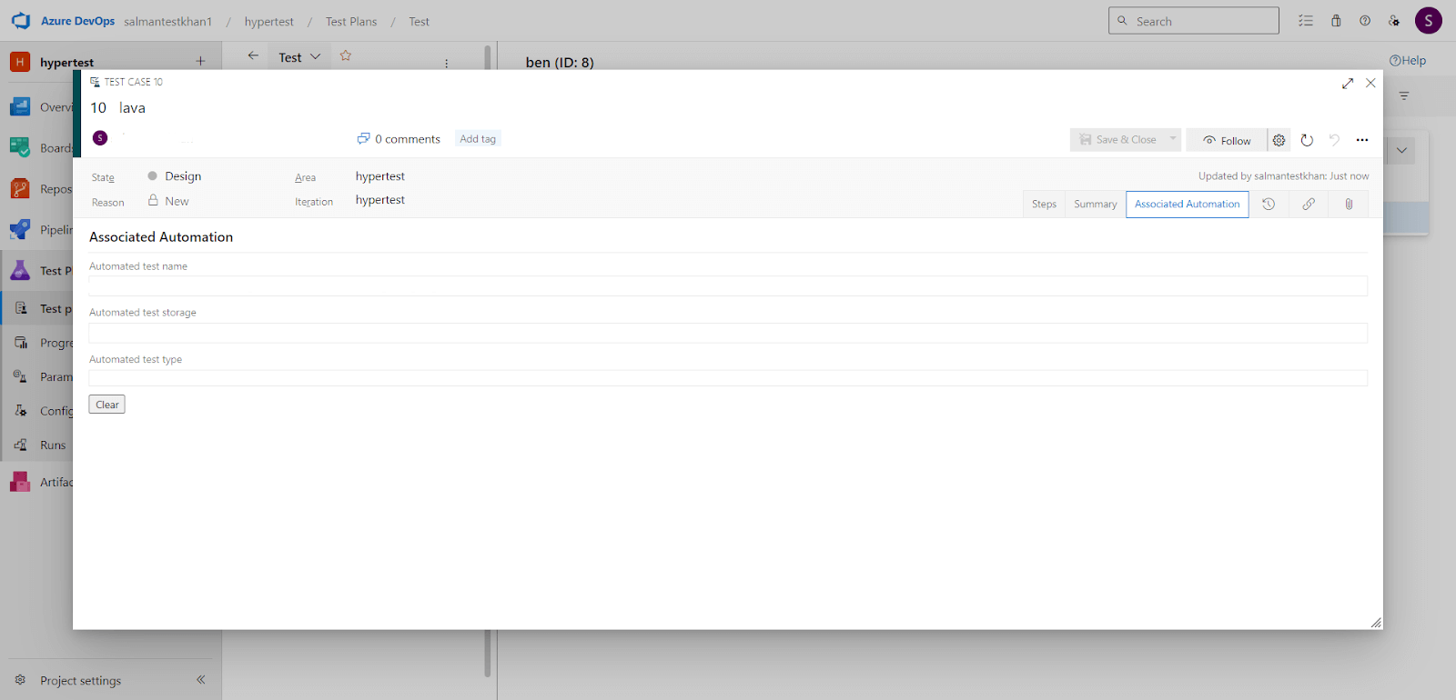
Task: Open Project settings in sidebar
Action: point(80,681)
